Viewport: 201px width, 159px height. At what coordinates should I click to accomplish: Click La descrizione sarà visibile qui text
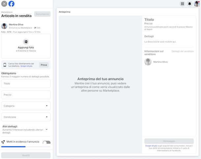pos(160,42)
